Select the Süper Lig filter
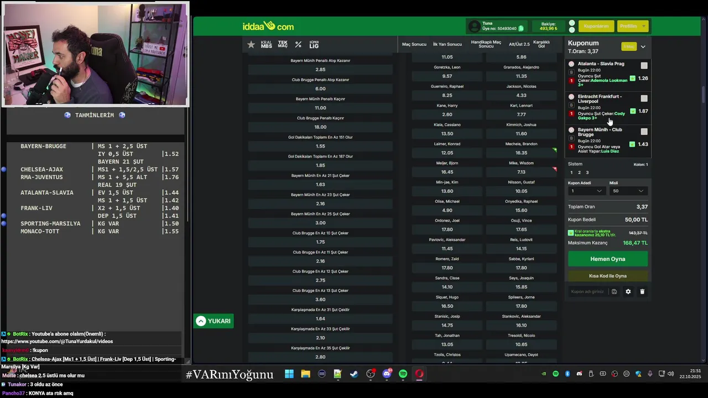 (x=314, y=44)
